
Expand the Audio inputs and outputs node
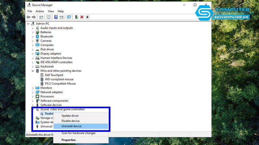[x=33, y=28]
